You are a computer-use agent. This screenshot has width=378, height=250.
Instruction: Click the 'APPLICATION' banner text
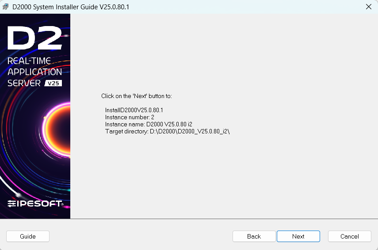[x=34, y=72]
